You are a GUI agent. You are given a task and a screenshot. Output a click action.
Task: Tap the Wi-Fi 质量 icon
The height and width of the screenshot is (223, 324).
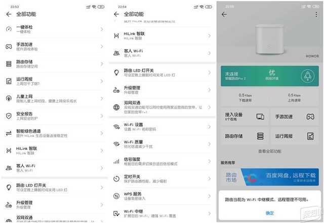116,144
